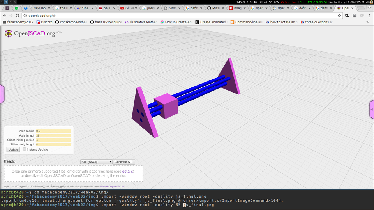Viewport: 374px width, 210px height.
Task: Switch to workspace 9
Action: [x=14, y=2]
